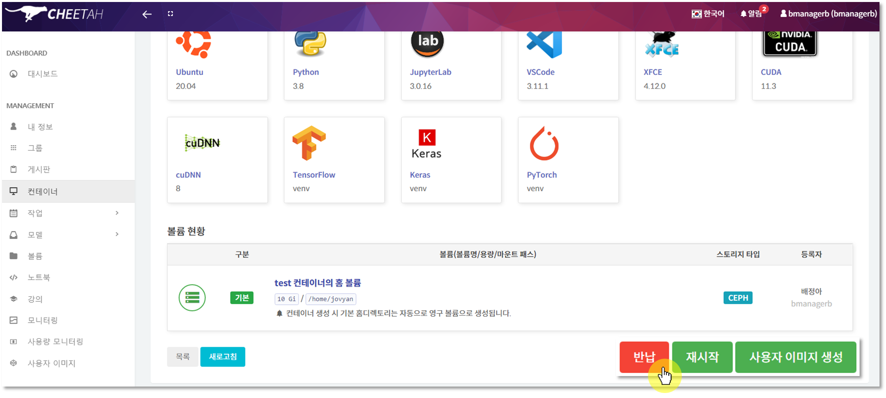The height and width of the screenshot is (398, 886).
Task: Click the green volume stack icon
Action: 192,298
